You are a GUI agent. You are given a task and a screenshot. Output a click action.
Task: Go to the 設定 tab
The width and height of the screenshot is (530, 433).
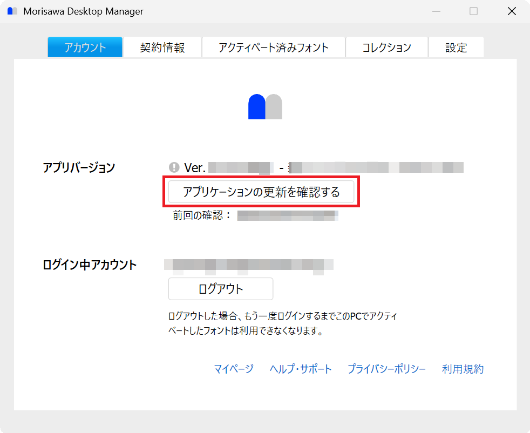pos(456,48)
